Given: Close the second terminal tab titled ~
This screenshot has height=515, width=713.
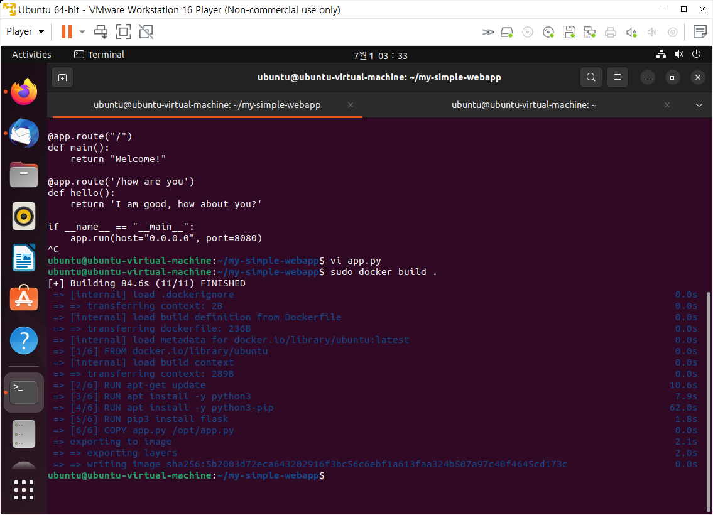Looking at the screenshot, I should tap(667, 105).
